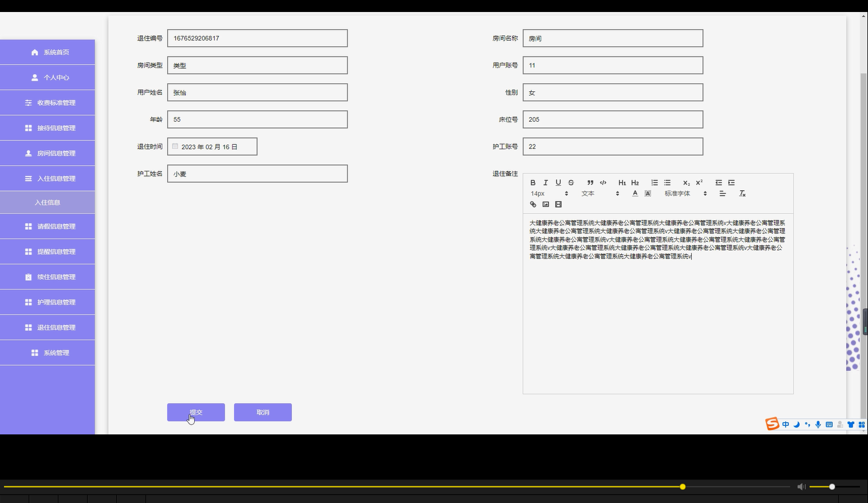Submit the form with 提交 button
Viewport: 868px width, 503px height.
click(x=196, y=412)
